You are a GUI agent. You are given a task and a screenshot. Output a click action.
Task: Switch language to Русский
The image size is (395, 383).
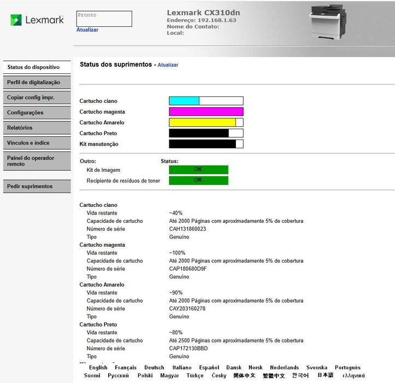[118, 375]
